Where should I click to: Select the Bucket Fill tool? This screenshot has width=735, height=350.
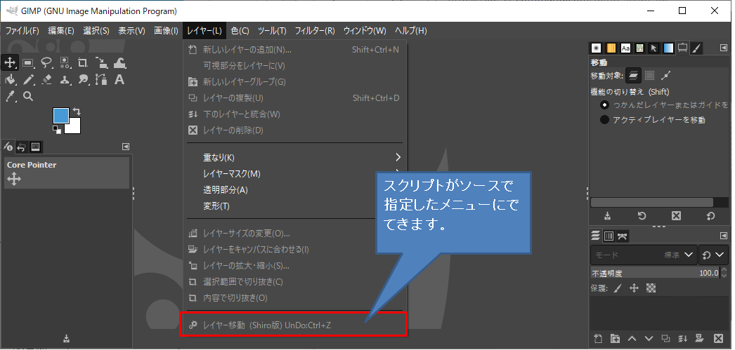(x=10, y=79)
